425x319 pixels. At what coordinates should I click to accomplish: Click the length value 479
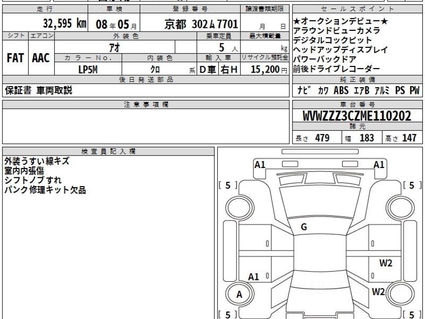[x=322, y=138]
